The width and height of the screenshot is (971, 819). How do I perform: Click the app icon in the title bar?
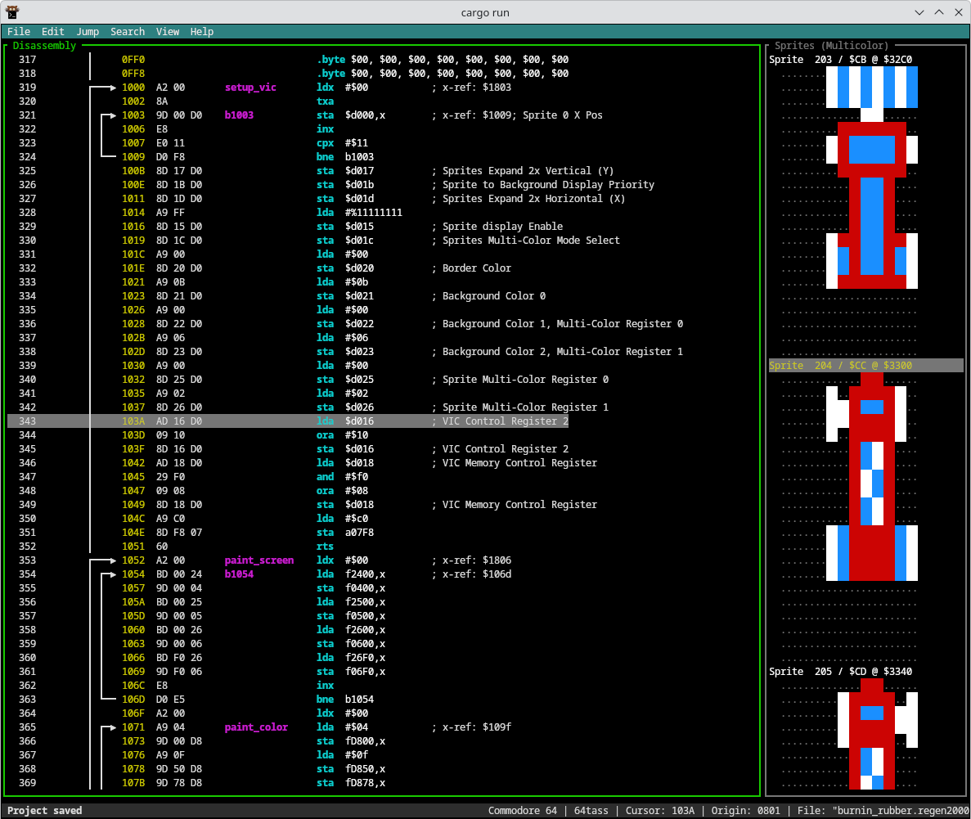14,11
